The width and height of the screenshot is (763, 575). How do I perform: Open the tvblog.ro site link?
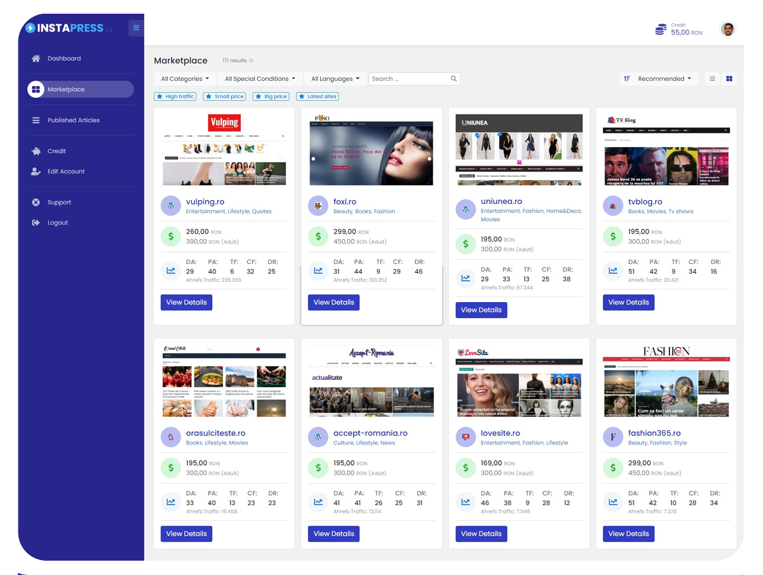tap(645, 202)
